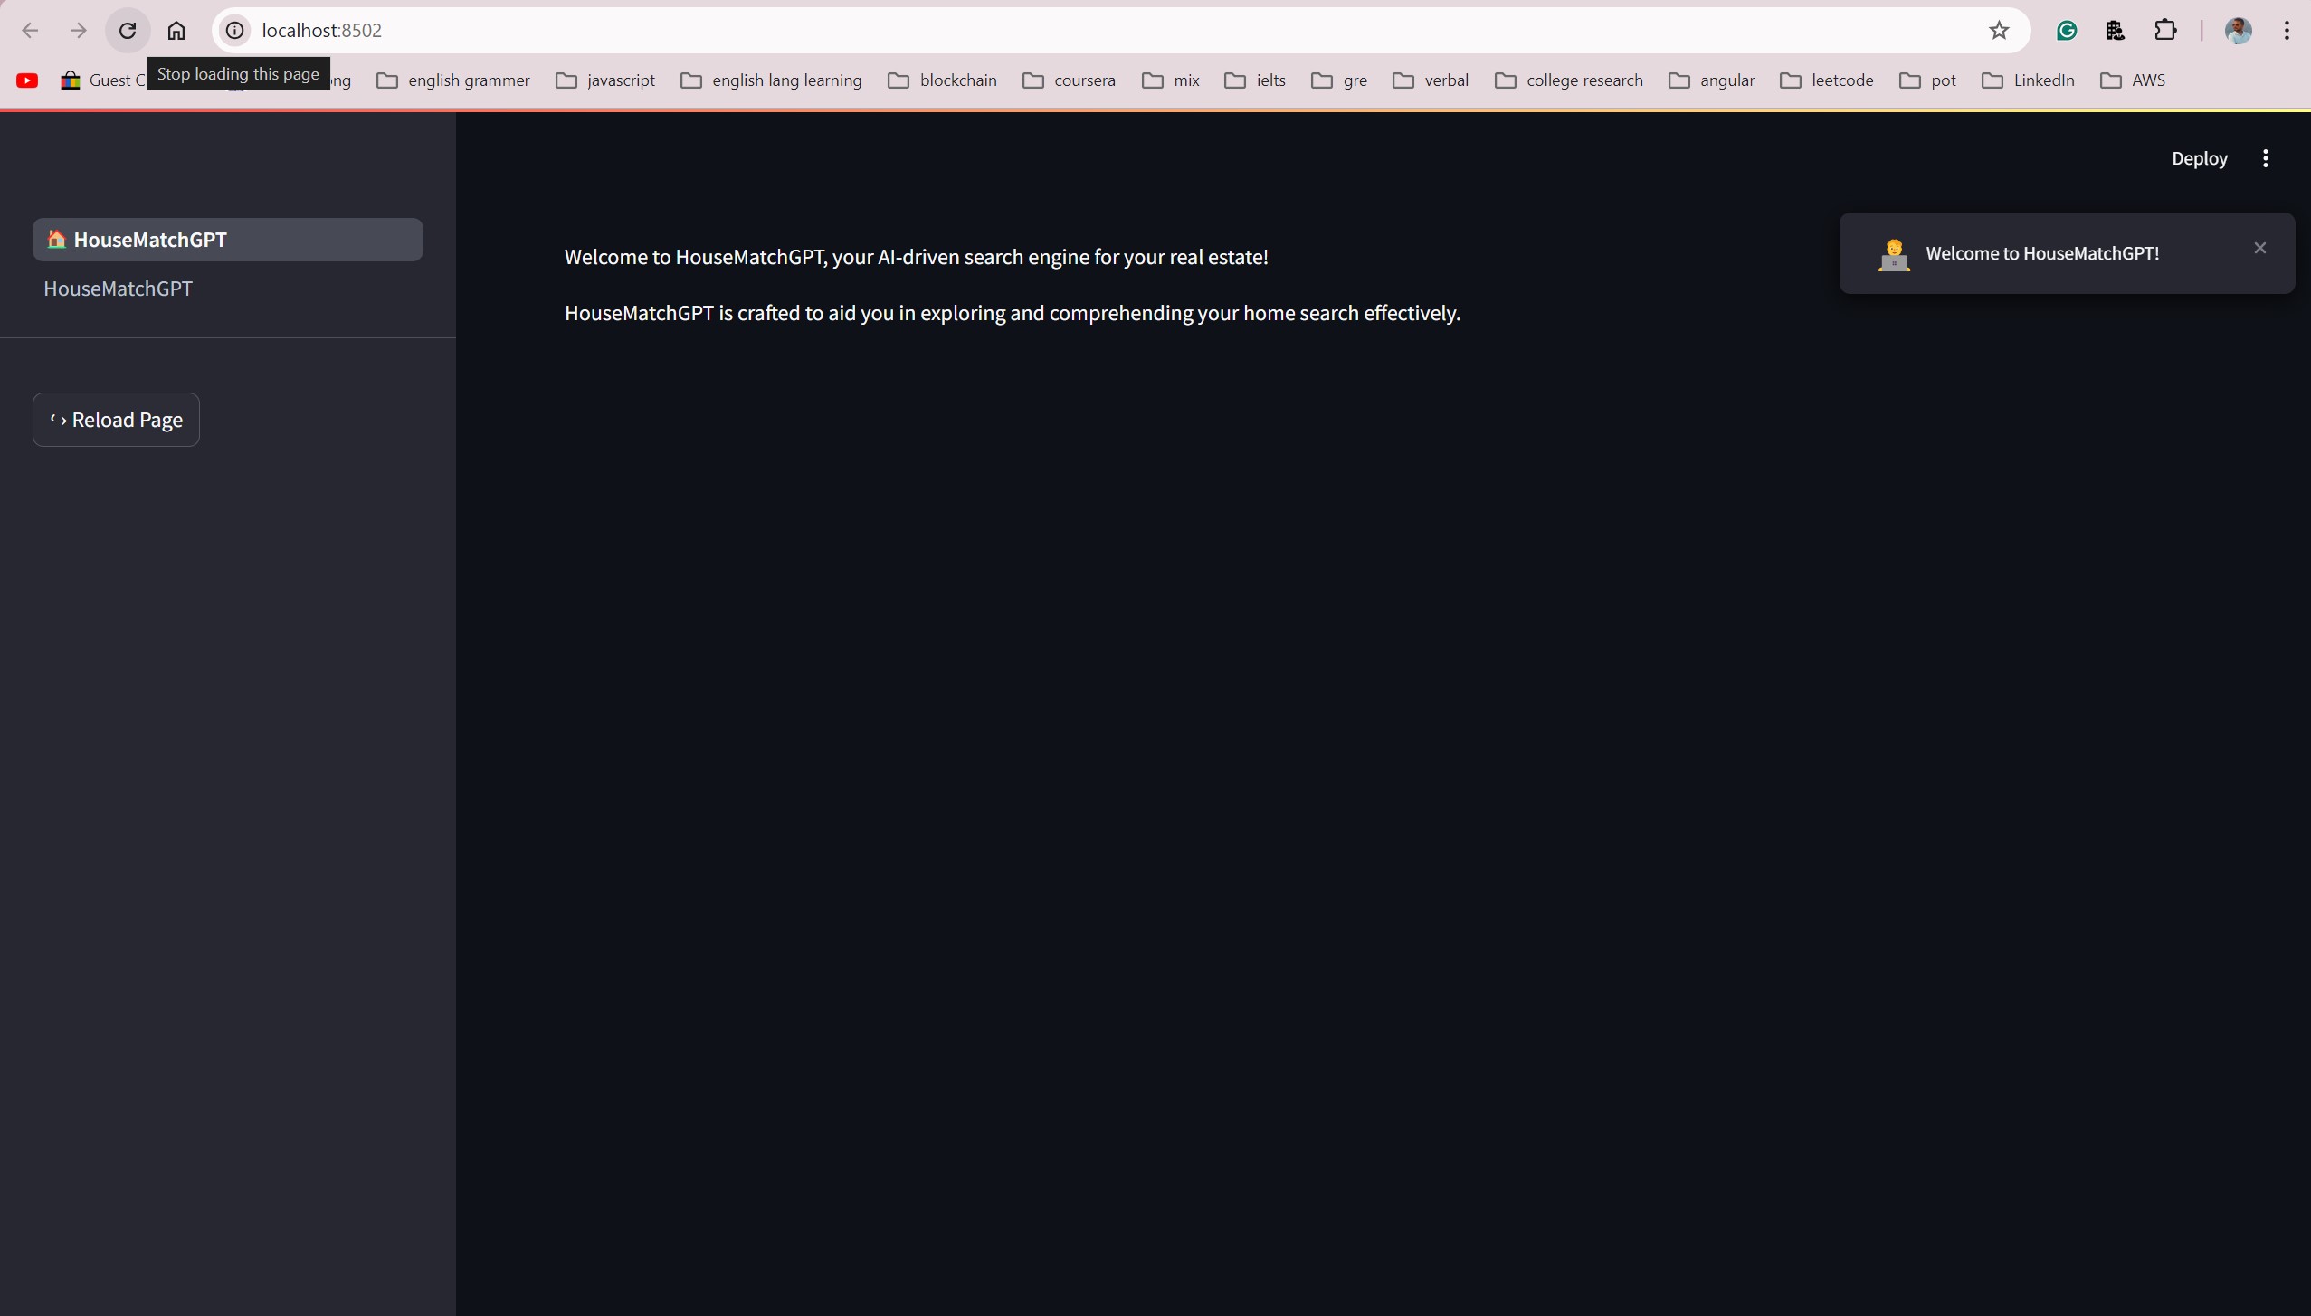The image size is (2311, 1316).
Task: Open the browser home page icon
Action: pyautogui.click(x=176, y=31)
